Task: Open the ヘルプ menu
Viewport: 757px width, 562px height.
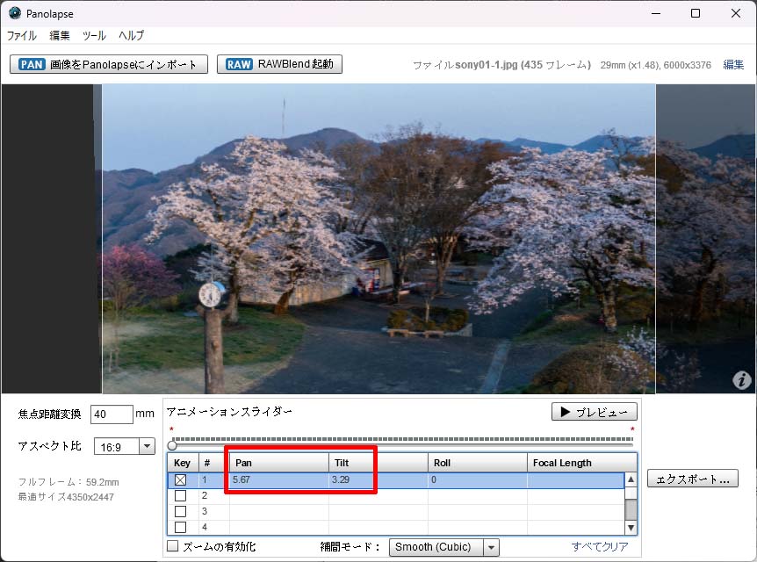Action: [x=131, y=36]
